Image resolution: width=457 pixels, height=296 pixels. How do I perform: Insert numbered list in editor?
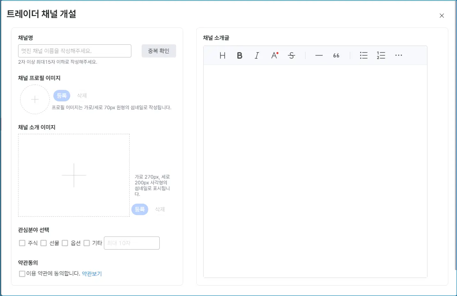[381, 55]
